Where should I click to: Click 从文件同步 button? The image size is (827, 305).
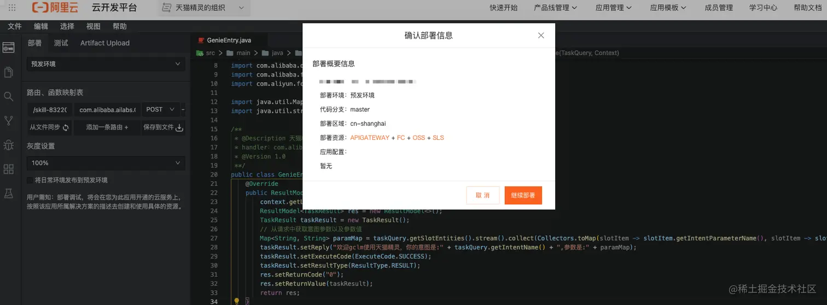49,127
